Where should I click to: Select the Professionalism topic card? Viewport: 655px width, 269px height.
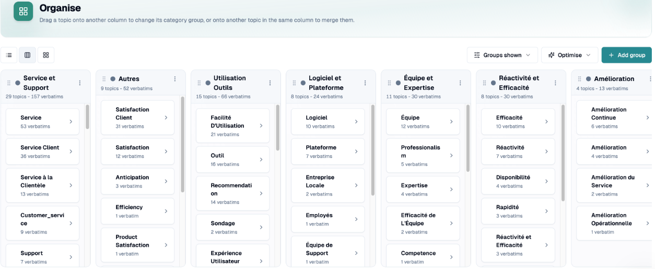[423, 156]
